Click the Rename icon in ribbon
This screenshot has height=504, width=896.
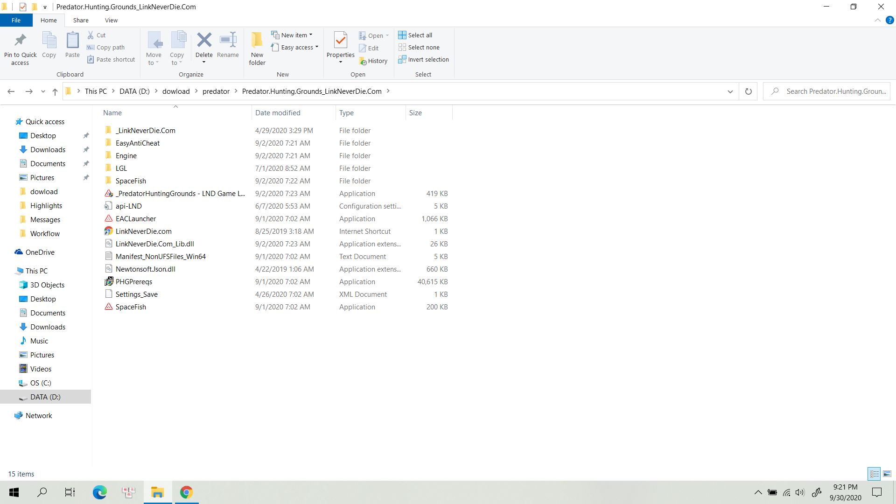[228, 41]
